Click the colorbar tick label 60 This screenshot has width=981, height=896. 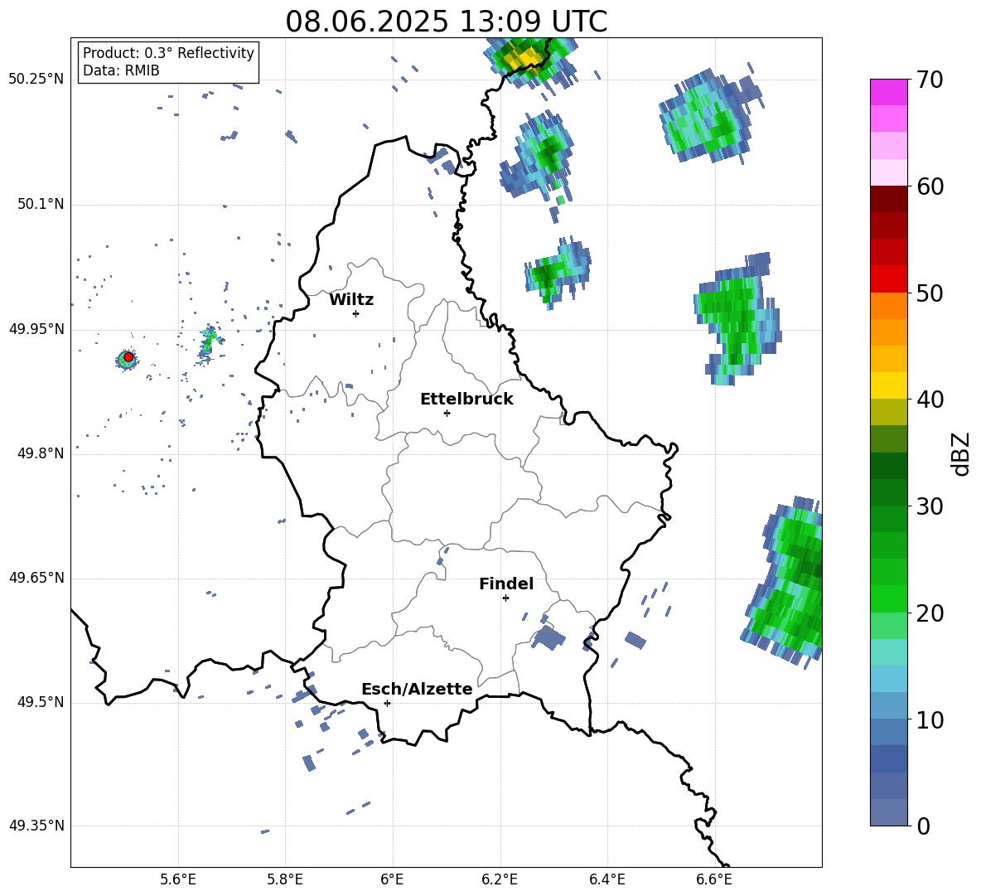pos(930,186)
